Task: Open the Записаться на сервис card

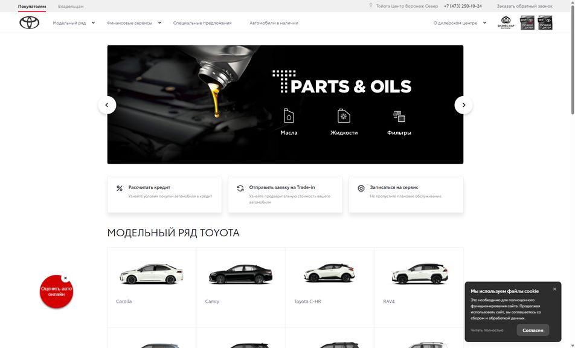Action: click(406, 195)
